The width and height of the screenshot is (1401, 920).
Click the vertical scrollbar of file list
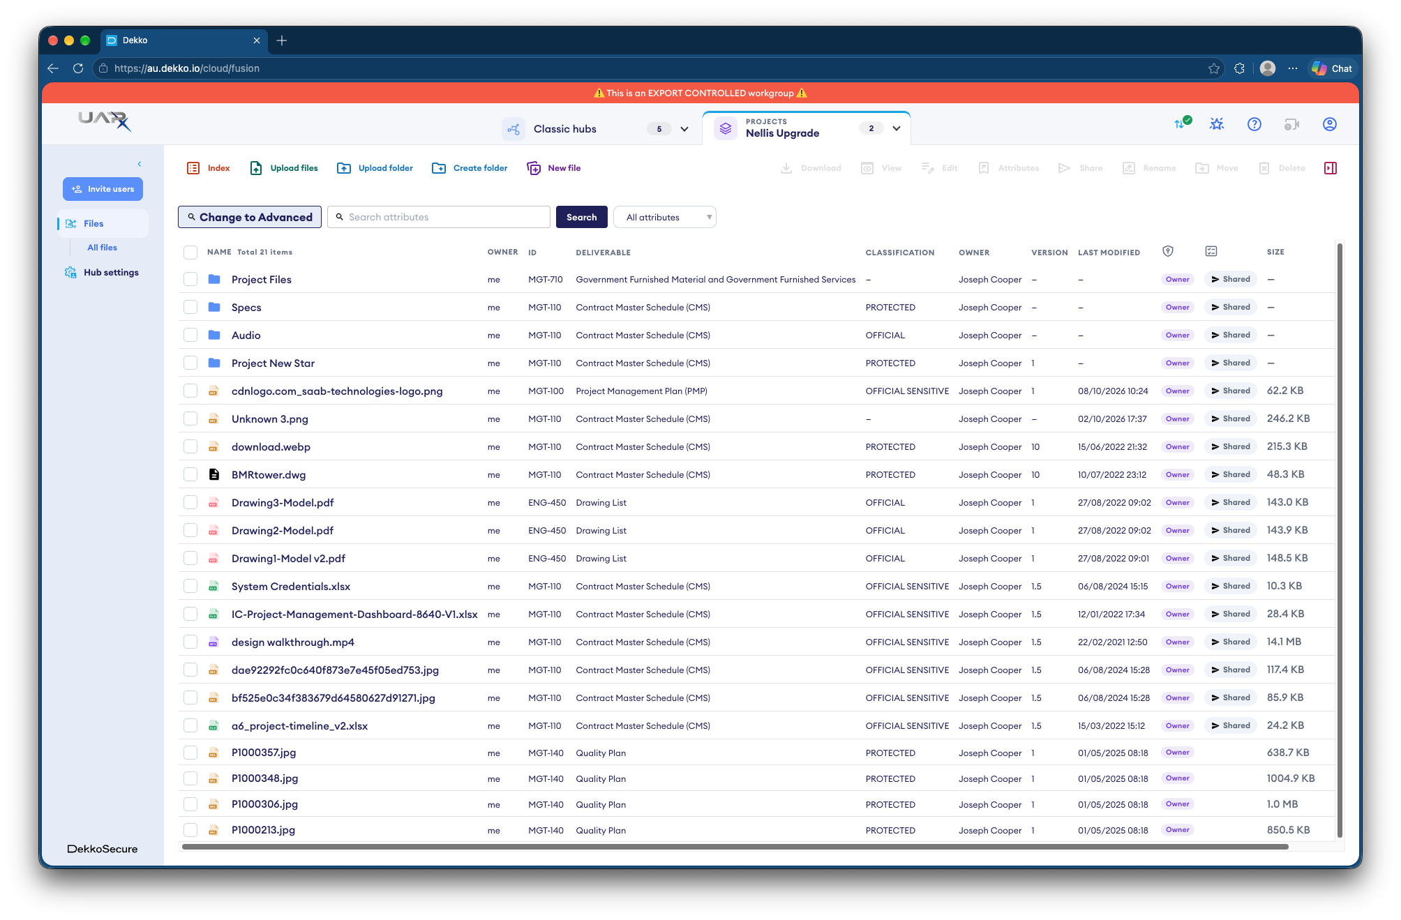pos(1340,541)
